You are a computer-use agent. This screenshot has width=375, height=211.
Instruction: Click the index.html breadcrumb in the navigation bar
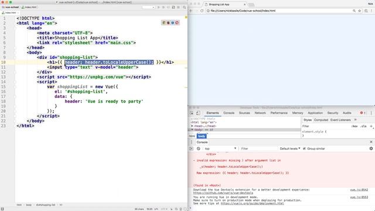tap(29, 7)
